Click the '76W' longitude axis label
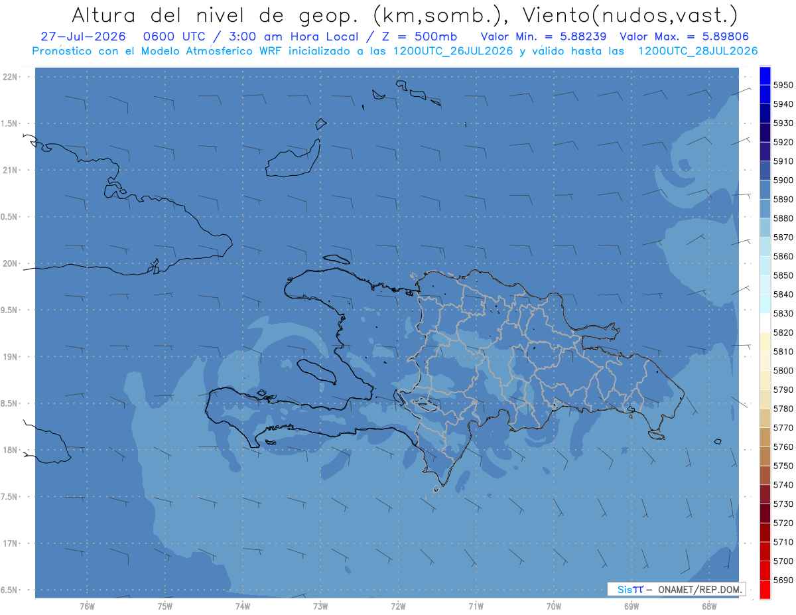This screenshot has width=796, height=615. pos(87,606)
